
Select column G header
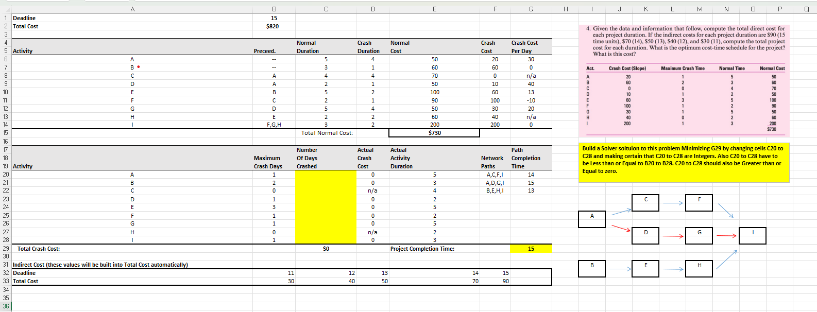click(x=531, y=9)
